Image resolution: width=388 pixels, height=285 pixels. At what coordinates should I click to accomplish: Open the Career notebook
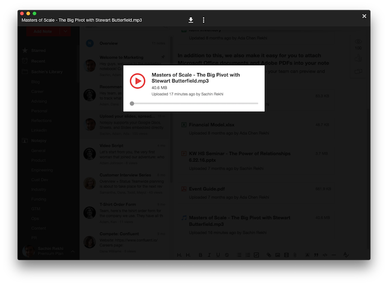(x=37, y=91)
